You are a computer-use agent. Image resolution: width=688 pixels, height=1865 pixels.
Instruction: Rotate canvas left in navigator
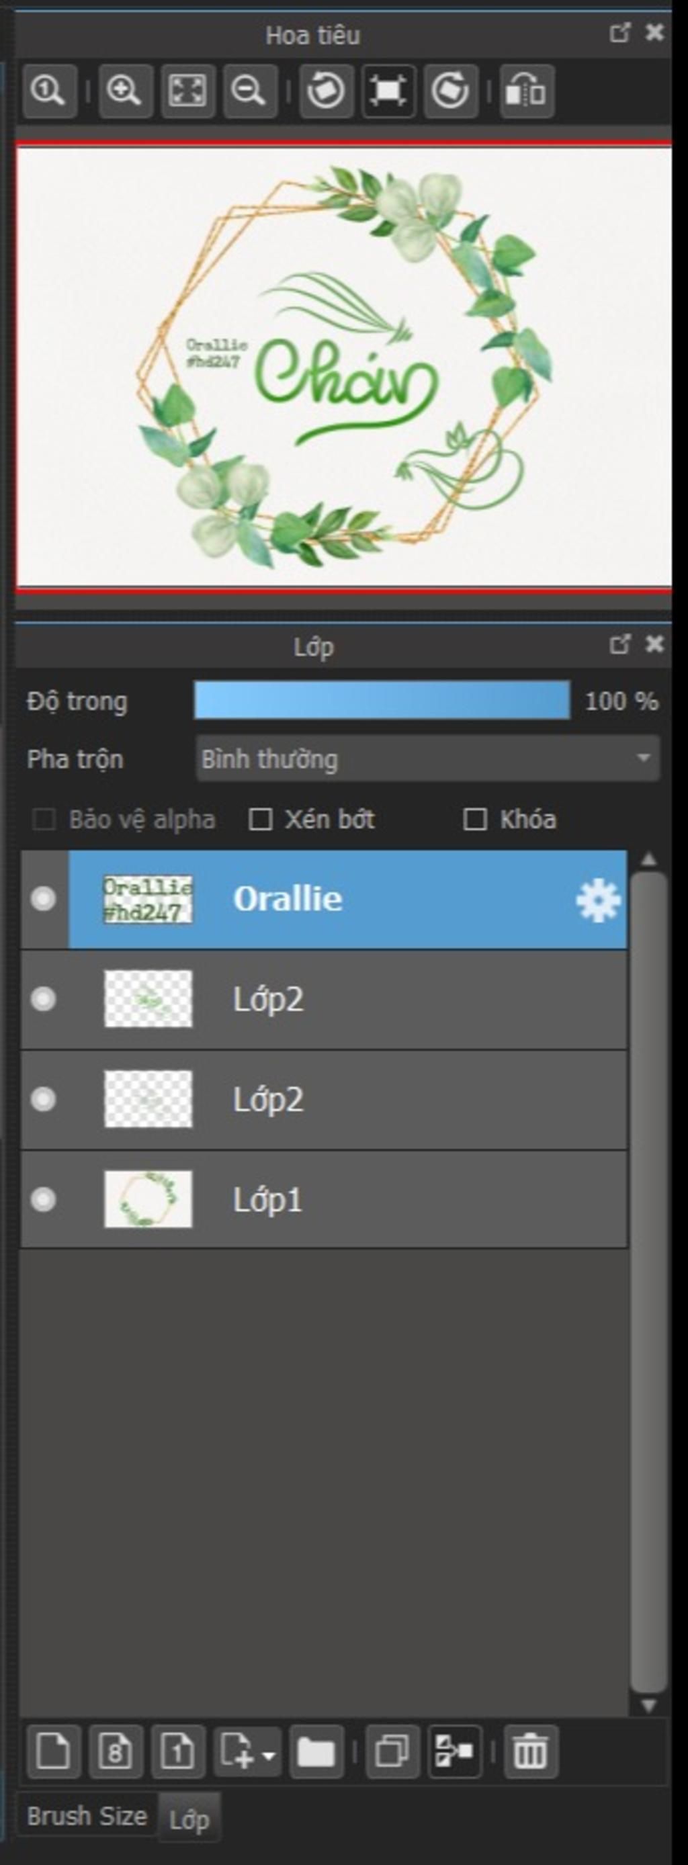(x=326, y=91)
